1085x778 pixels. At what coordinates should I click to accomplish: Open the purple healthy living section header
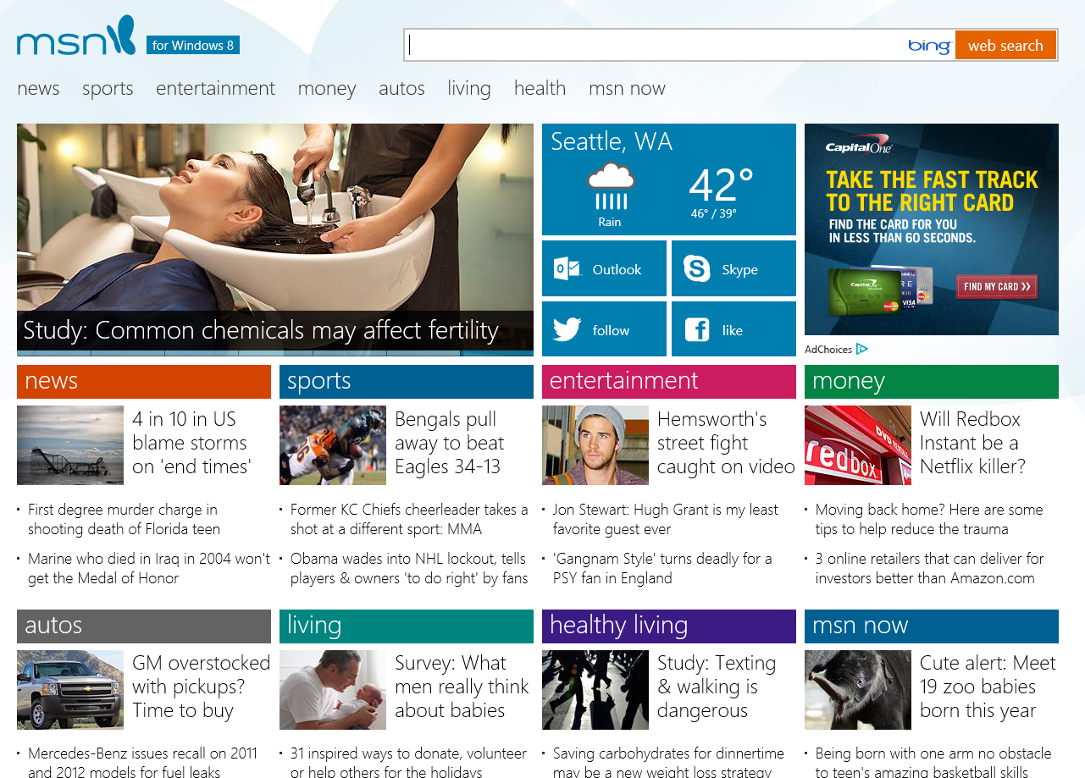point(668,626)
